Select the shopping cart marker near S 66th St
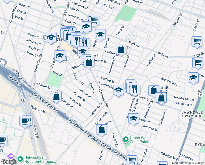 (197, 43)
